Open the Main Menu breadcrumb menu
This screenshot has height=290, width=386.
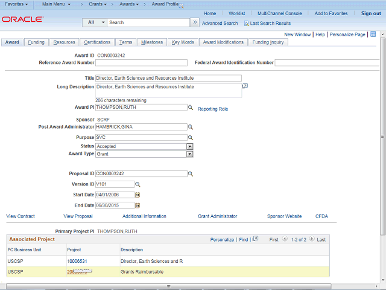click(55, 4)
